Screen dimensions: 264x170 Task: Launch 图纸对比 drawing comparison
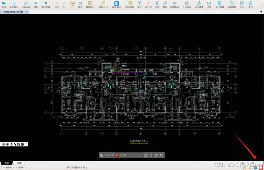103,4
